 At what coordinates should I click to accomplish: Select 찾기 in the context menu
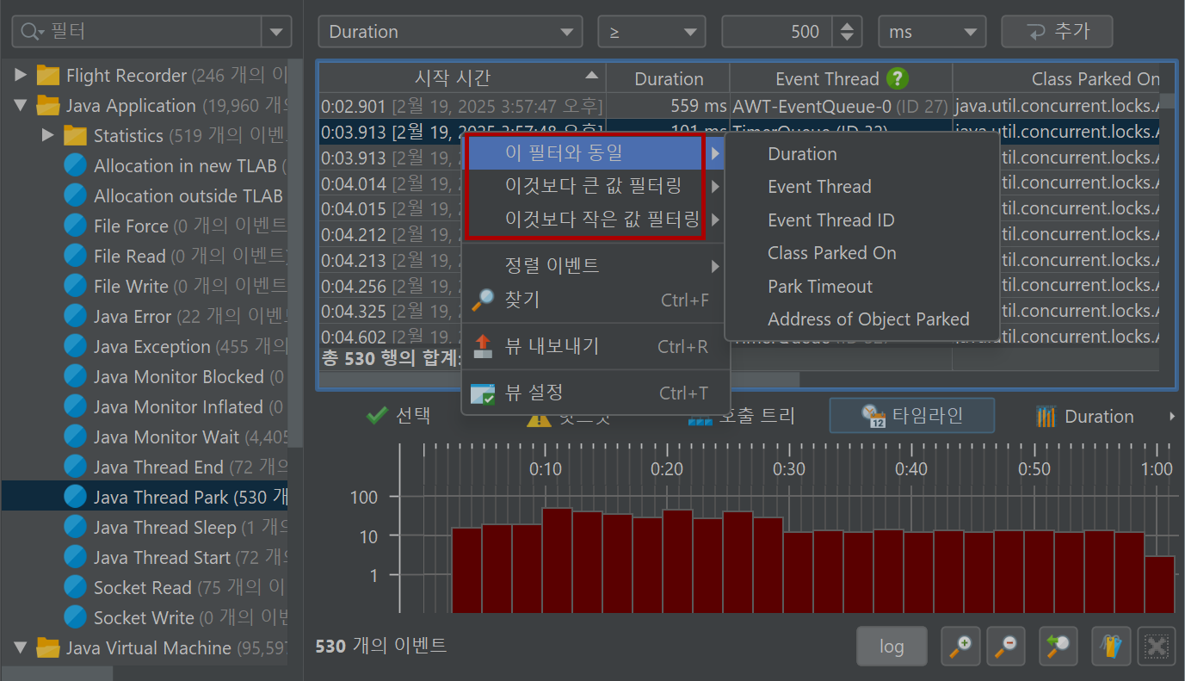(596, 300)
